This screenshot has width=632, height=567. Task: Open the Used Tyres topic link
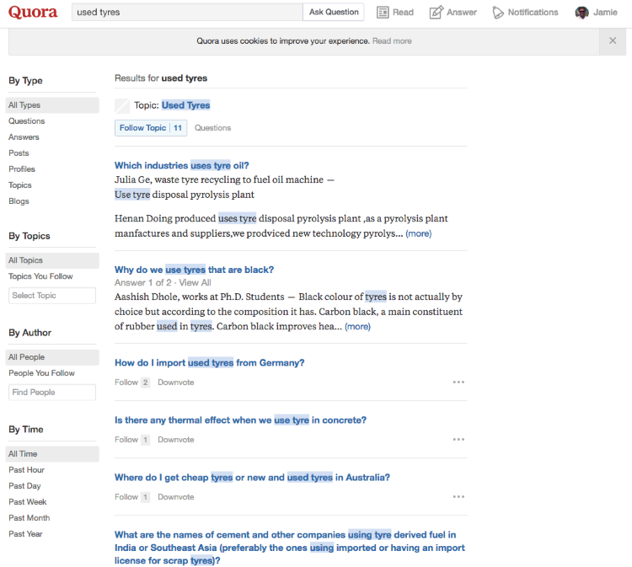tap(186, 105)
